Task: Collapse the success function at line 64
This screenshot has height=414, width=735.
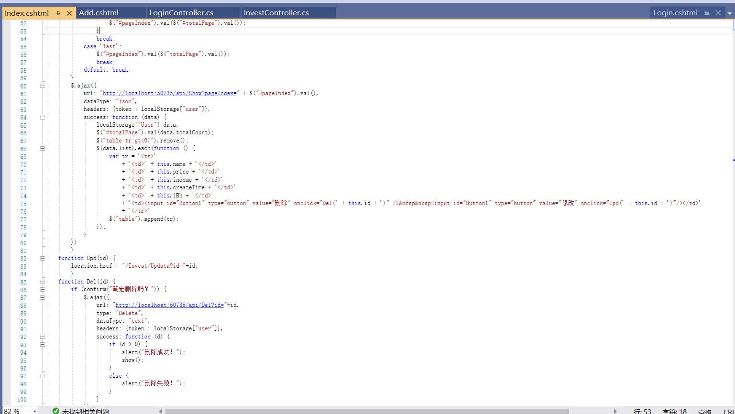Action: pos(43,117)
